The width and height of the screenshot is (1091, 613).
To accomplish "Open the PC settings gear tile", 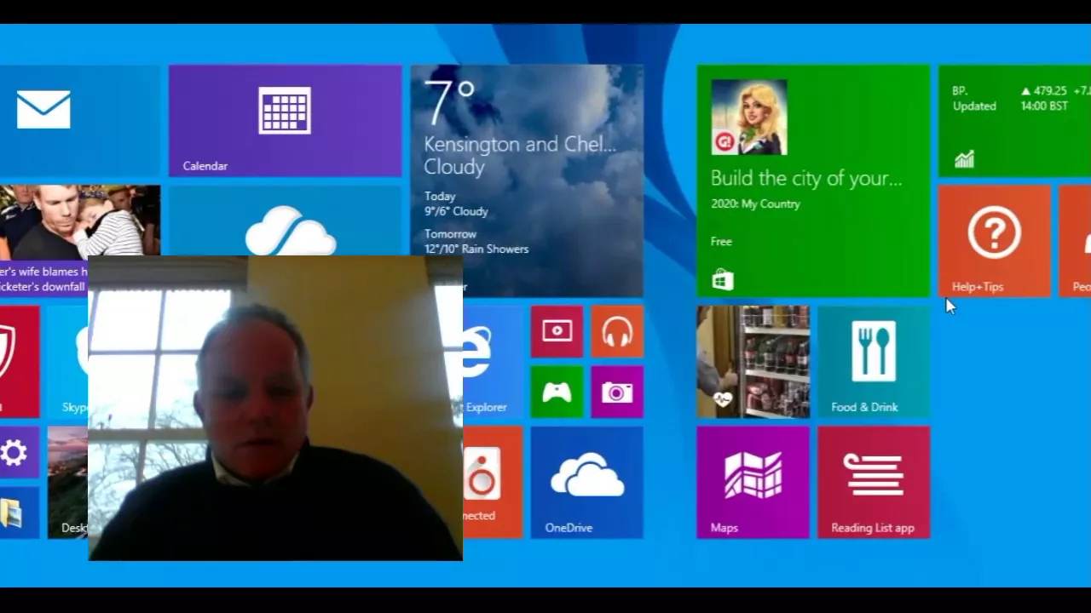I will click(19, 452).
